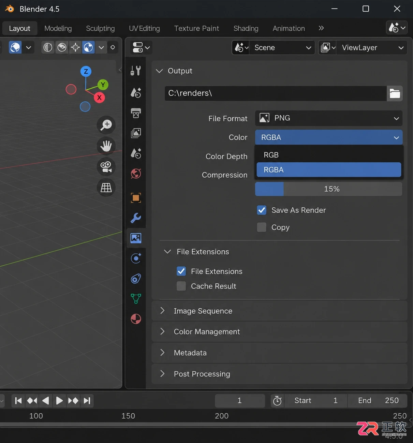Image resolution: width=413 pixels, height=443 pixels.
Task: Click the output path C:\renders\ field
Action: [276, 93]
